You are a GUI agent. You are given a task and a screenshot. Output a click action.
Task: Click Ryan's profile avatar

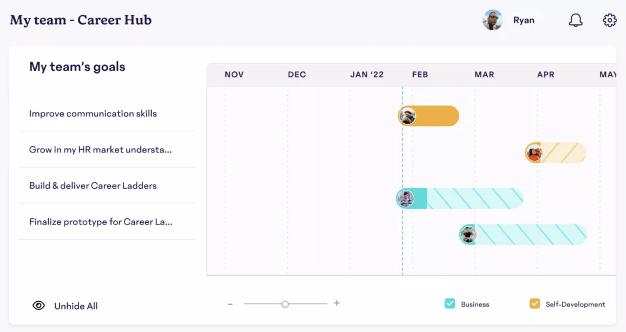493,20
